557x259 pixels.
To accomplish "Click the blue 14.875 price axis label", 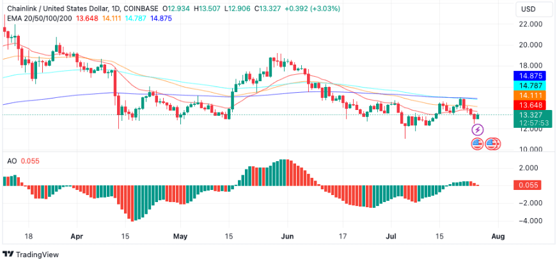I will pos(531,75).
